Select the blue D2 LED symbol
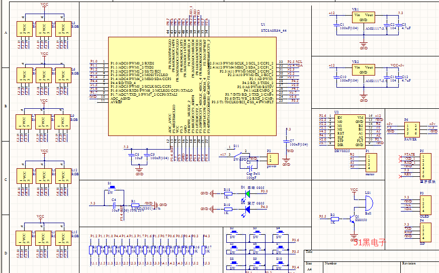Viewport: 439px width, 273px height. [x=245, y=208]
